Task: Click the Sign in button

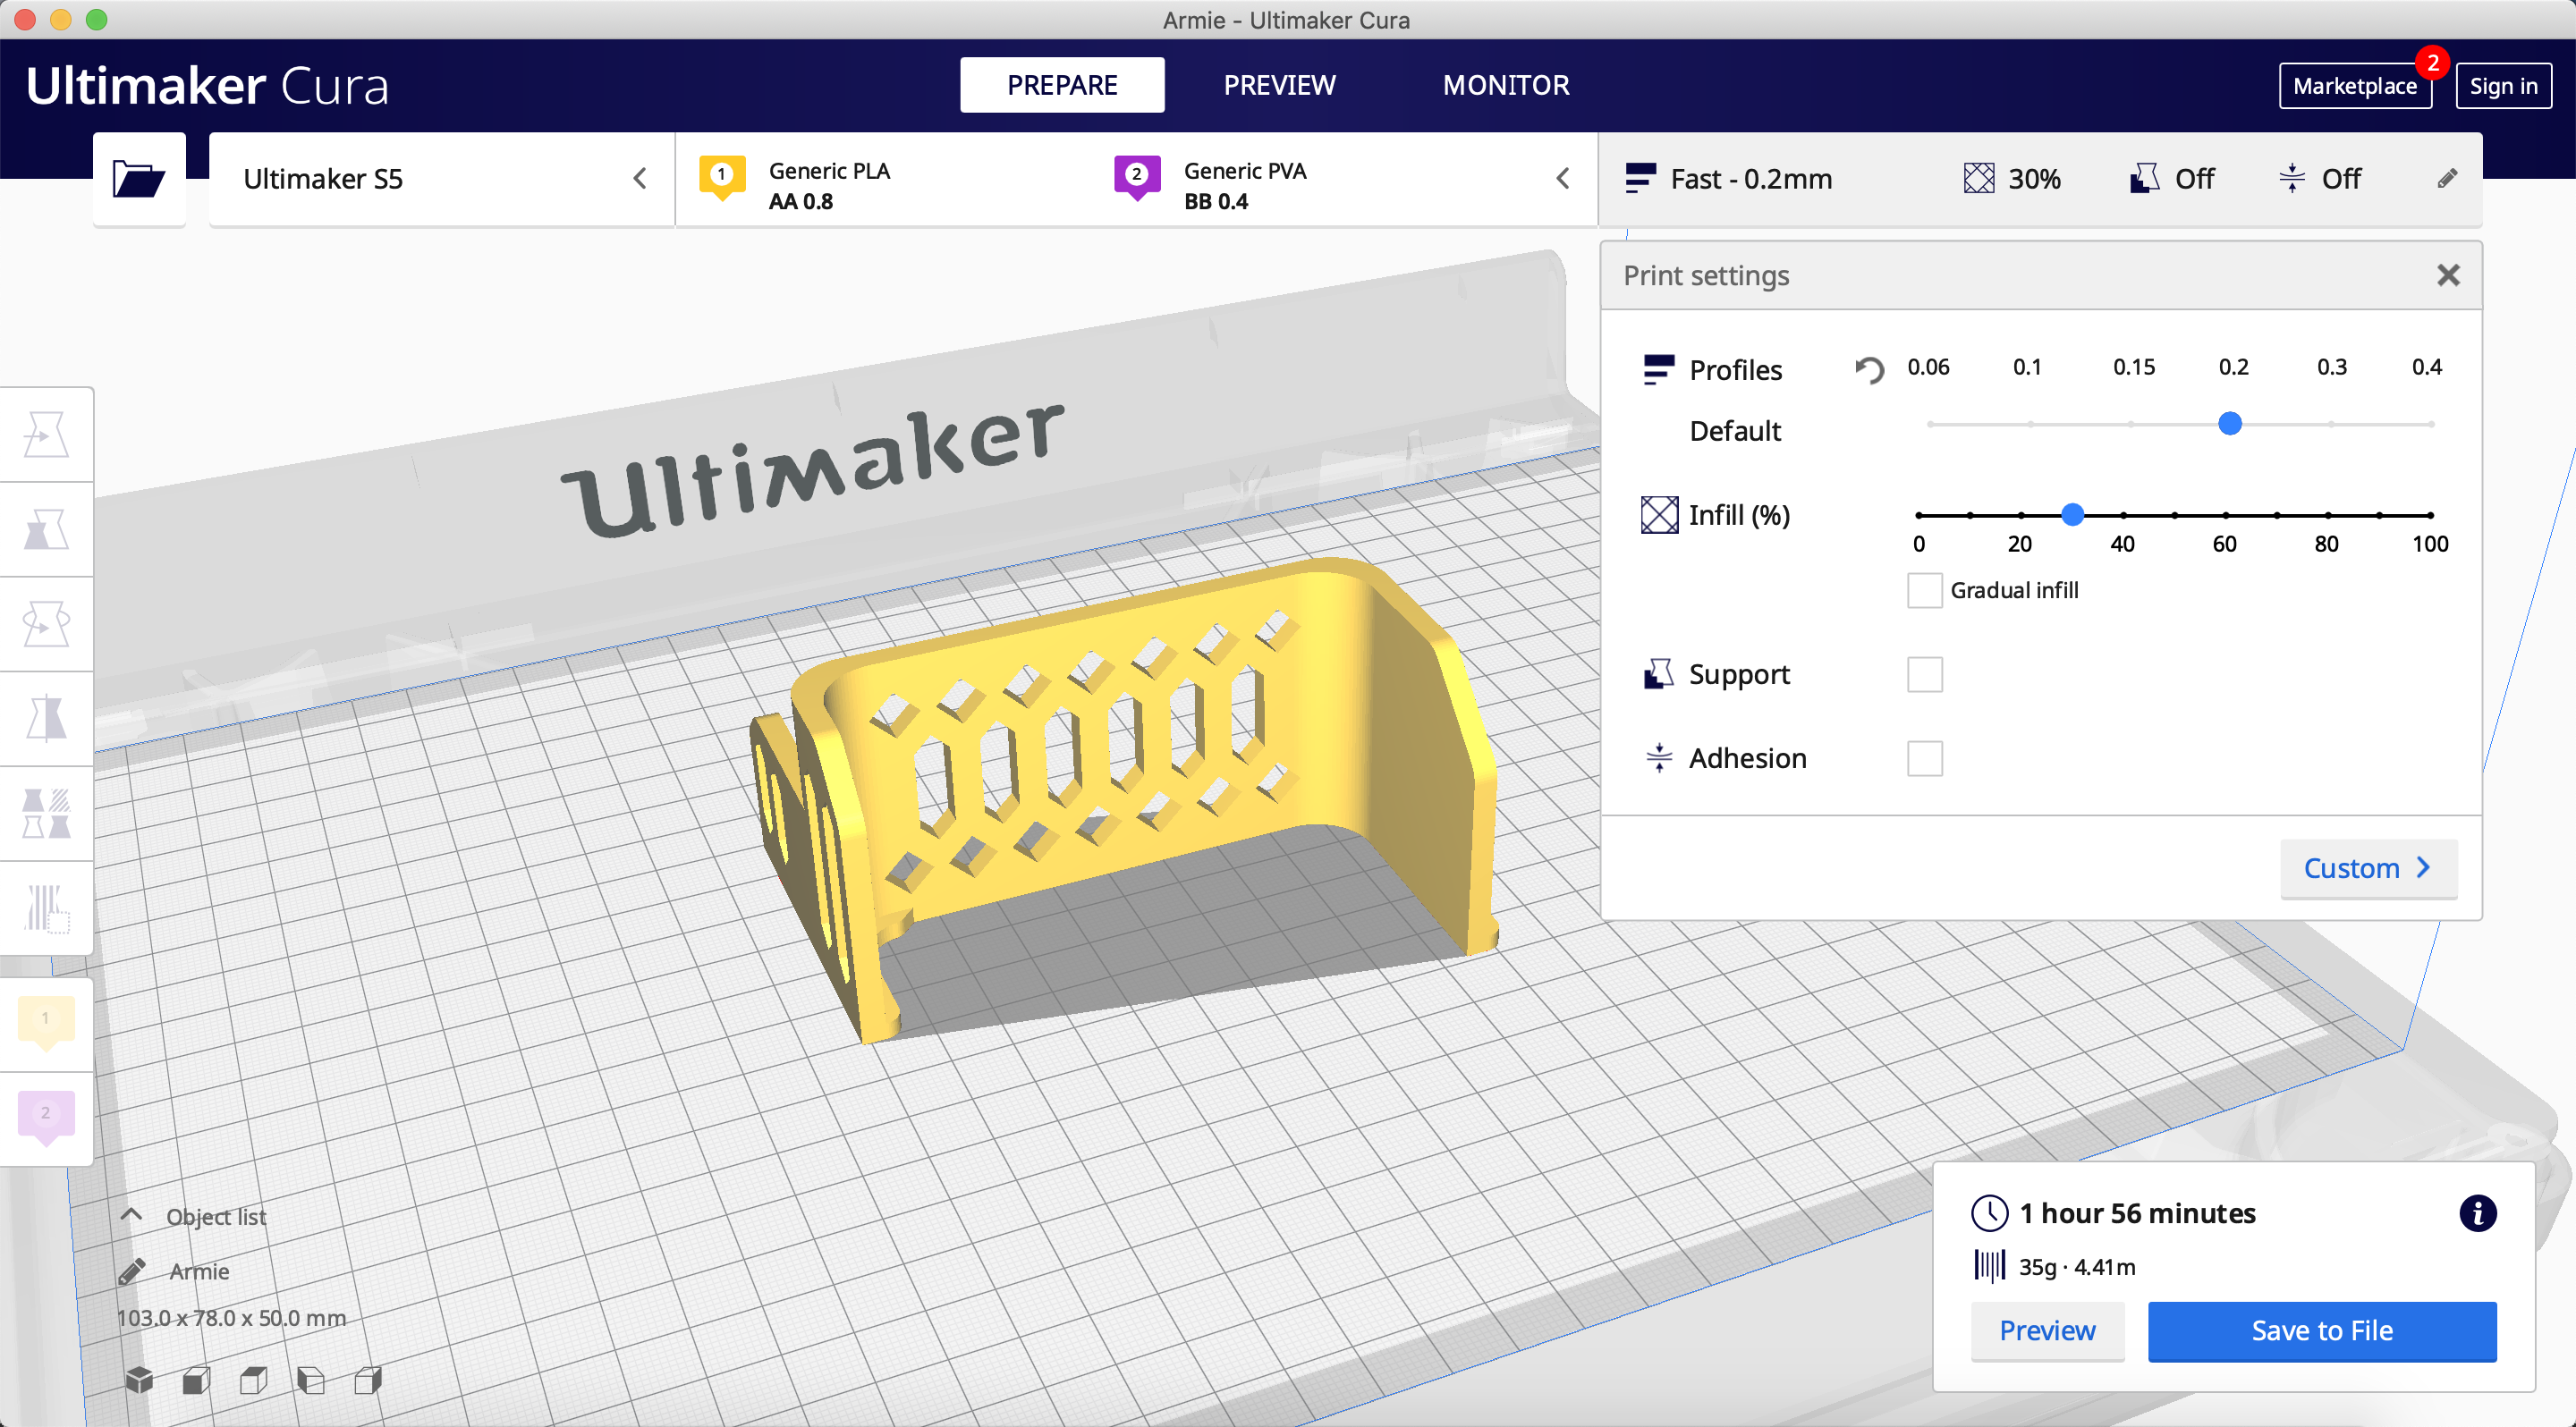Action: (x=2503, y=86)
